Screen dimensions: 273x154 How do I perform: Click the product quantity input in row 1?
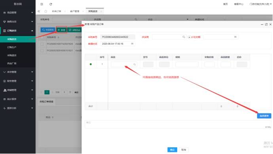(x=226, y=64)
